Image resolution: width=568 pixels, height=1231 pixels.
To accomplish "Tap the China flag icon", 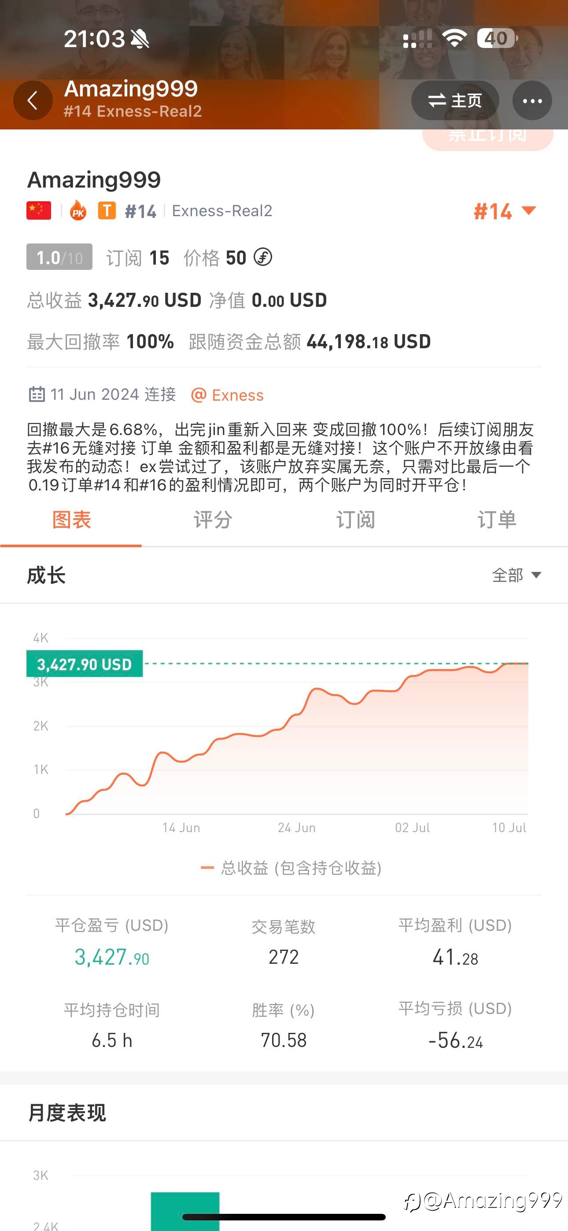I will point(39,211).
